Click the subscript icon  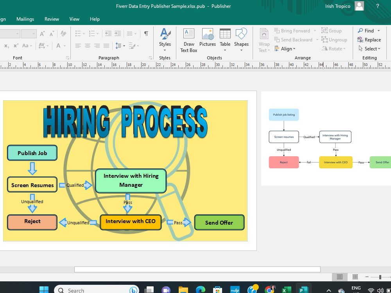click(x=7, y=46)
